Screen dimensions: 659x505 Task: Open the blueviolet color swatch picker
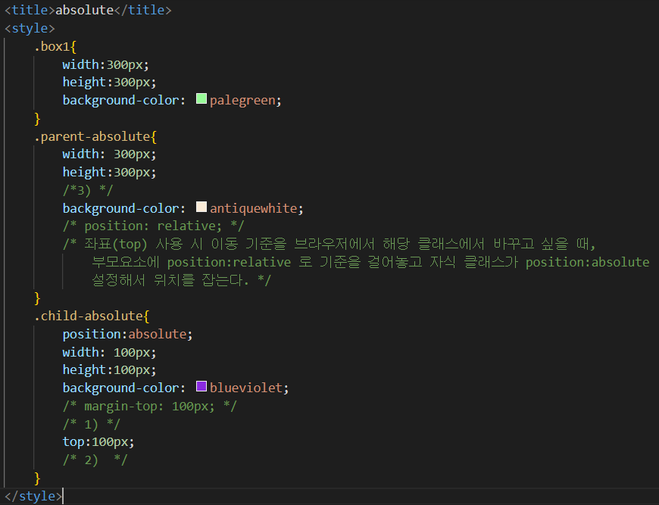(x=201, y=387)
